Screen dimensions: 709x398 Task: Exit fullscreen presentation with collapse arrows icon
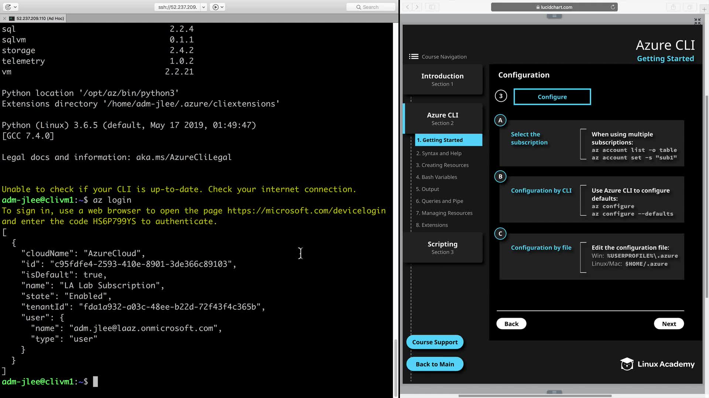tap(697, 21)
